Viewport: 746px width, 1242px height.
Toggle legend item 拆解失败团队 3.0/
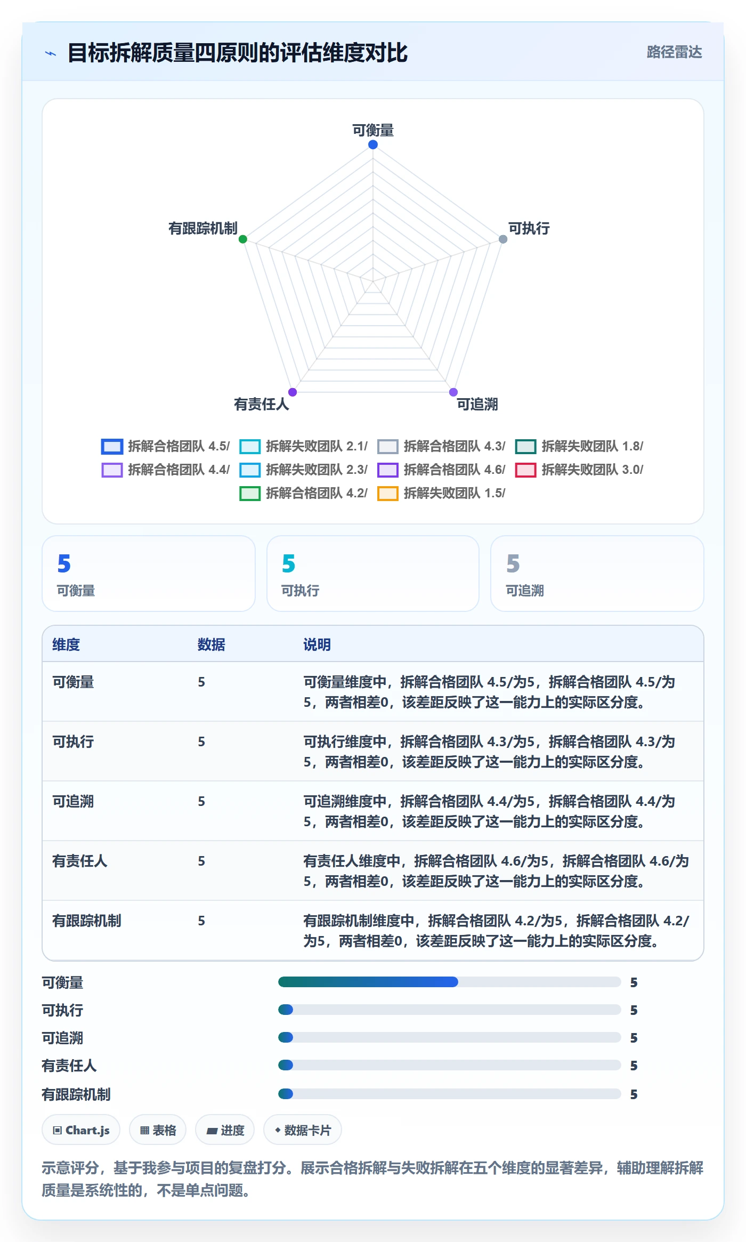(579, 470)
